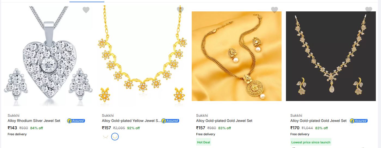Select the blue-ringed yellow variant swatch
The height and width of the screenshot is (148, 381).
pyautogui.click(x=115, y=137)
